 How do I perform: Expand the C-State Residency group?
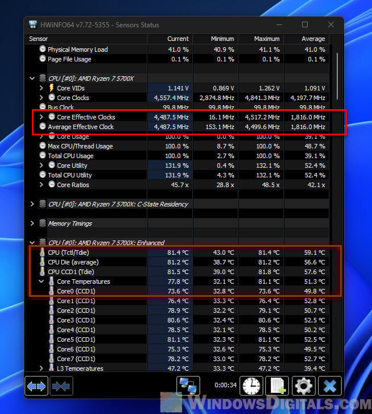pos(32,204)
